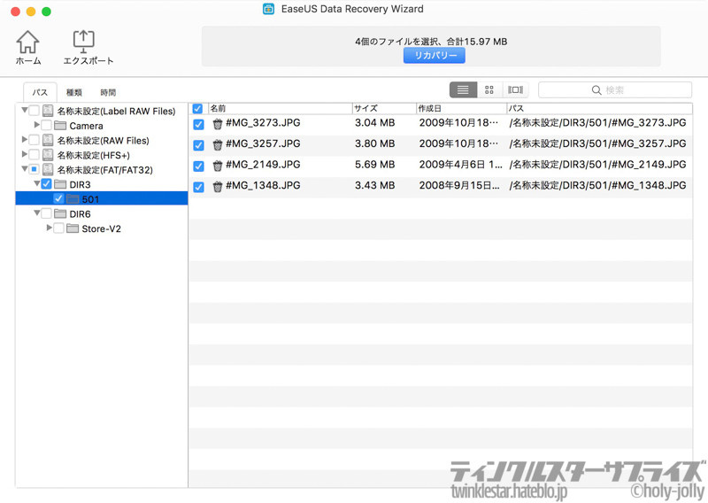Image resolution: width=708 pixels, height=503 pixels.
Task: Click EaseUS app icon in title bar
Action: [269, 9]
